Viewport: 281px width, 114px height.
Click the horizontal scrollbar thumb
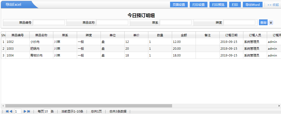point(88,106)
